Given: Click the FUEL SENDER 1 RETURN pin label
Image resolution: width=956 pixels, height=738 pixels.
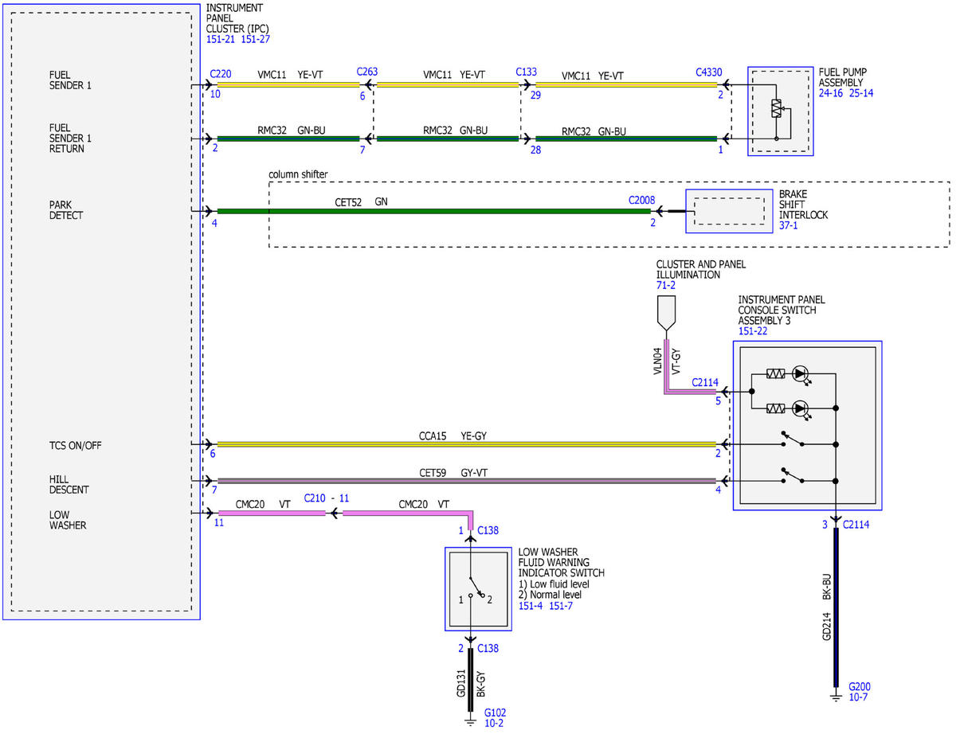Looking at the screenshot, I should coord(70,138).
